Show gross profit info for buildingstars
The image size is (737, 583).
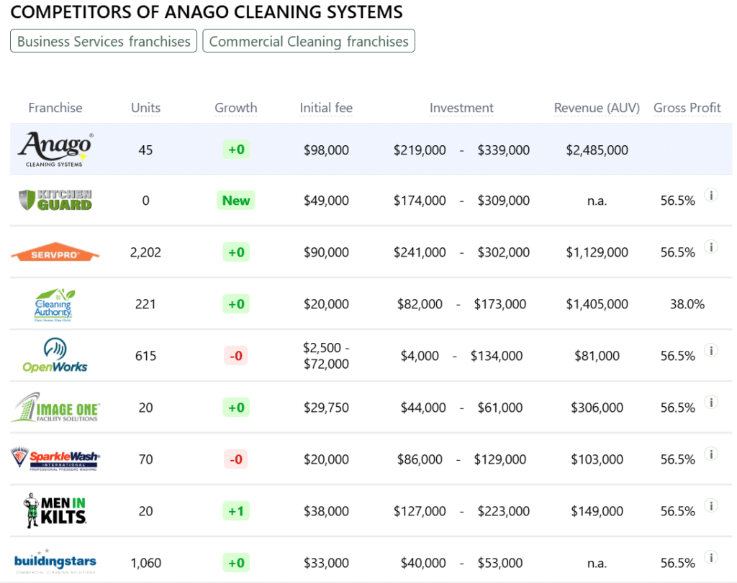[711, 557]
